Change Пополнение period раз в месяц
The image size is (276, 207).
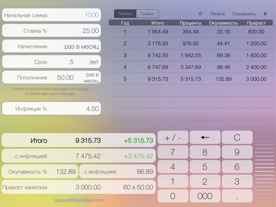click(x=91, y=78)
